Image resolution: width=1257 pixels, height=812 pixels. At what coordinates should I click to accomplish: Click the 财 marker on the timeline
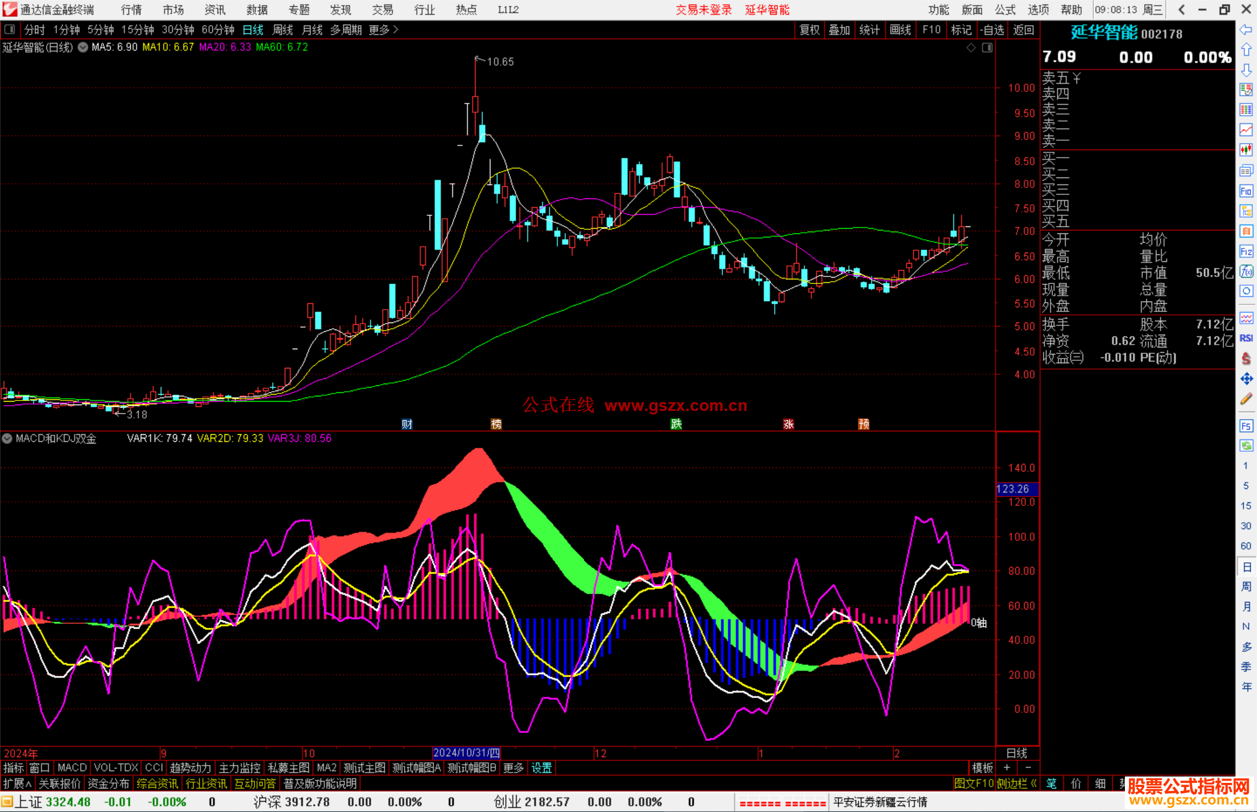(x=407, y=424)
